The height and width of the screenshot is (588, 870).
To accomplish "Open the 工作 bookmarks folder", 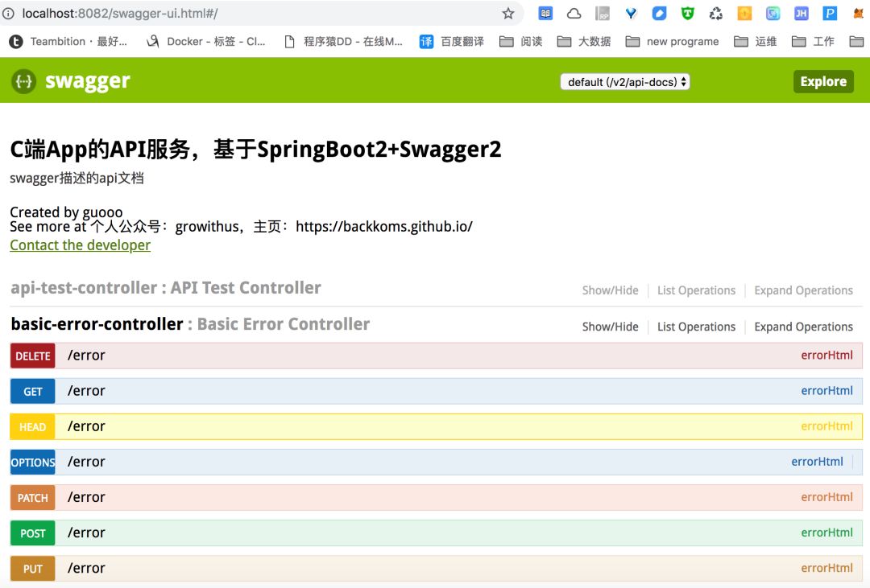I will coord(813,42).
